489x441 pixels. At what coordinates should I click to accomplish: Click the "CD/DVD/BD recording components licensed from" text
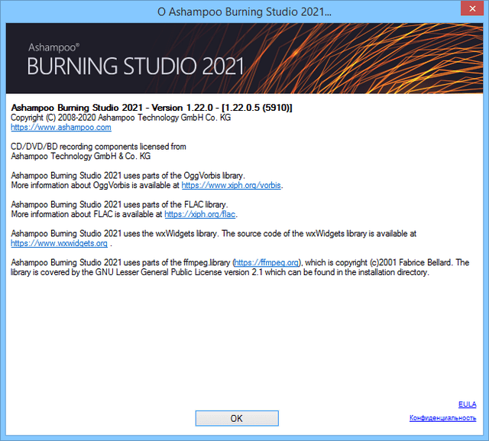point(99,147)
